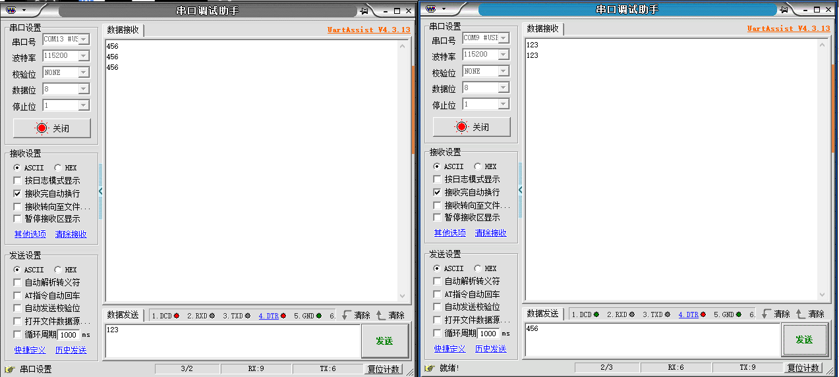Image resolution: width=839 pixels, height=377 pixels.
Task: Click the hand icon in the right window status bar
Action: (x=430, y=368)
